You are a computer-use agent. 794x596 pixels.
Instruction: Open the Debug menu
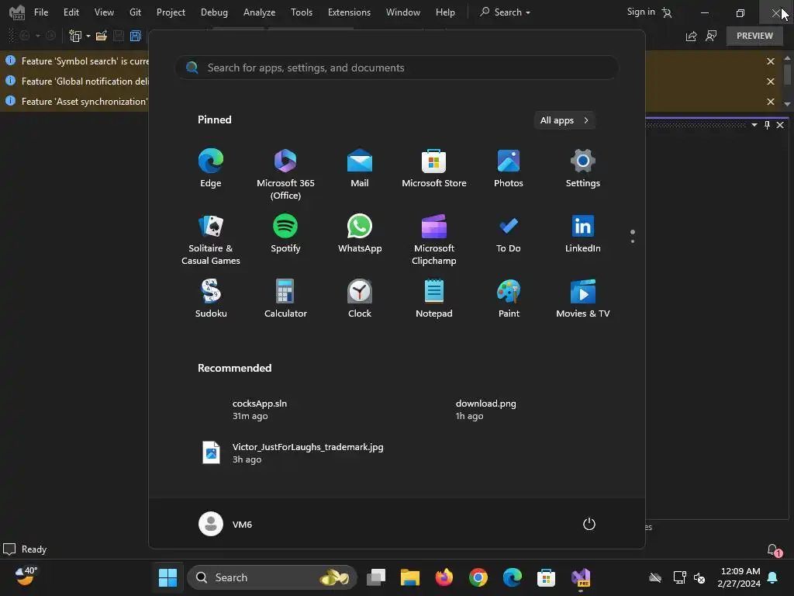coord(214,12)
